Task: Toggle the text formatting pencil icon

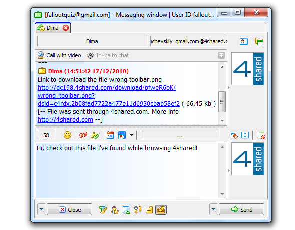Action: point(103,210)
